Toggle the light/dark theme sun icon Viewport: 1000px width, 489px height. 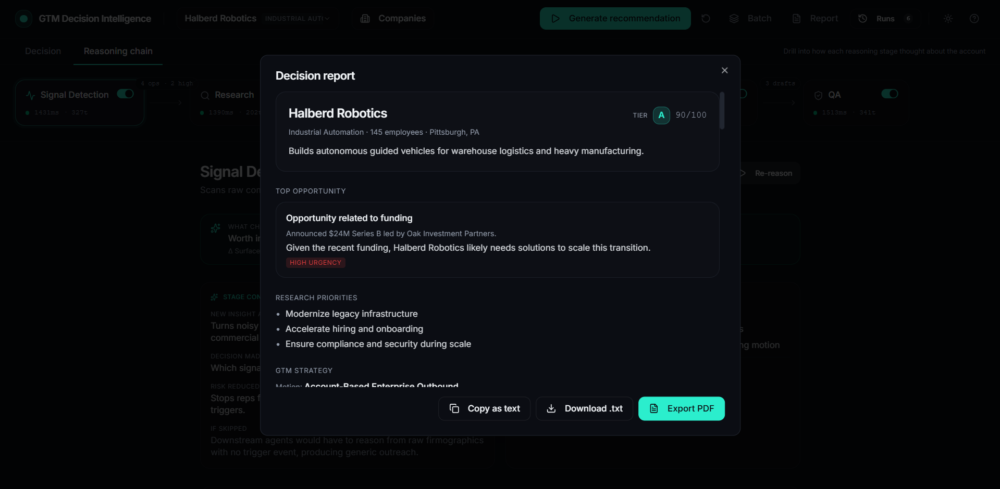point(948,19)
